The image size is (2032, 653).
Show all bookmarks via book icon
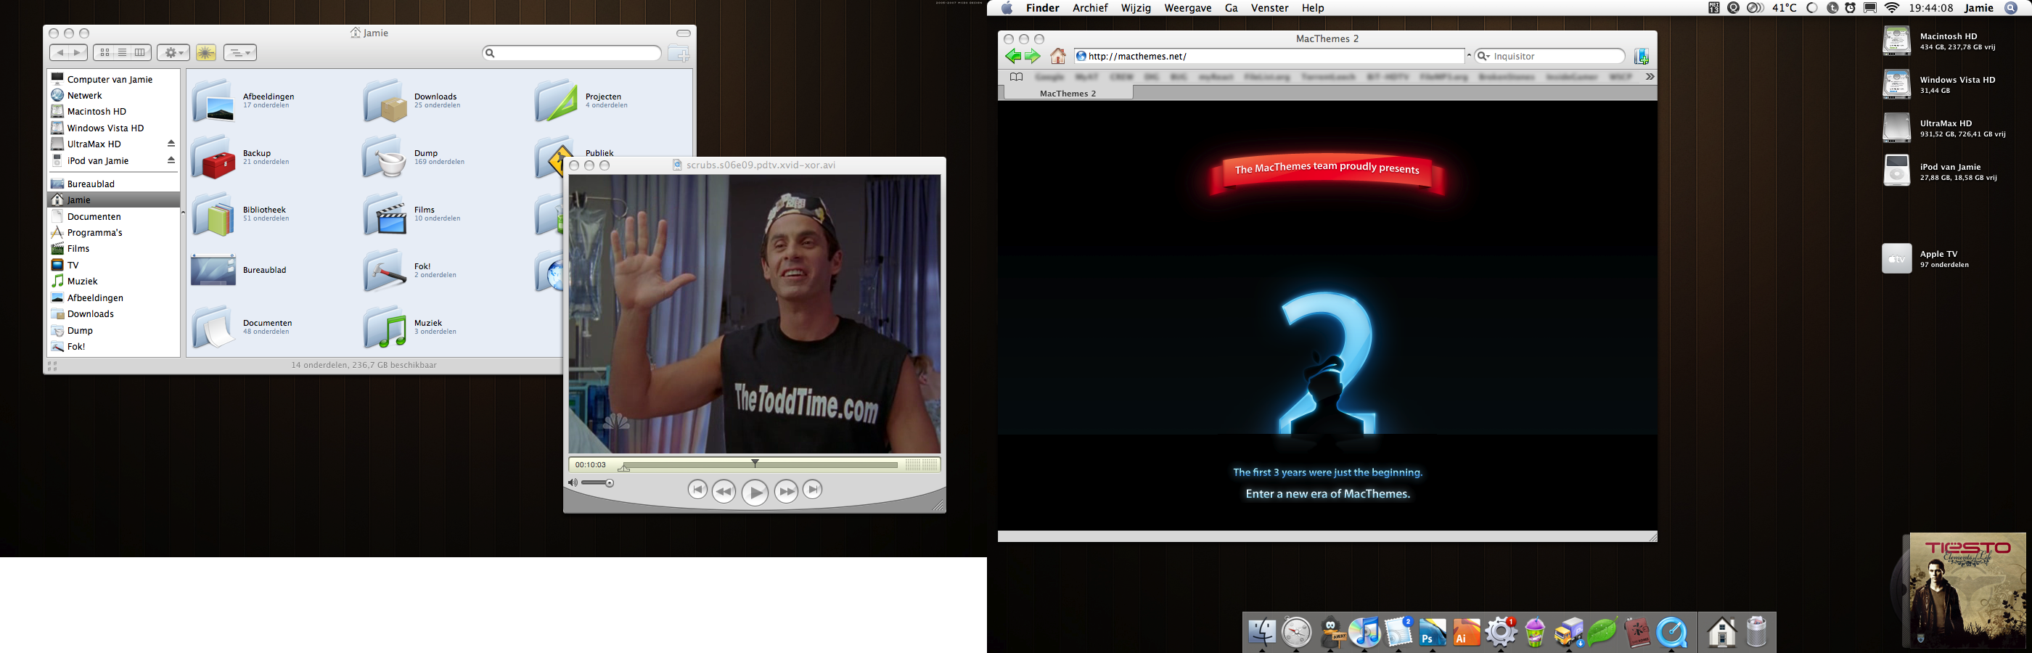(x=1016, y=76)
